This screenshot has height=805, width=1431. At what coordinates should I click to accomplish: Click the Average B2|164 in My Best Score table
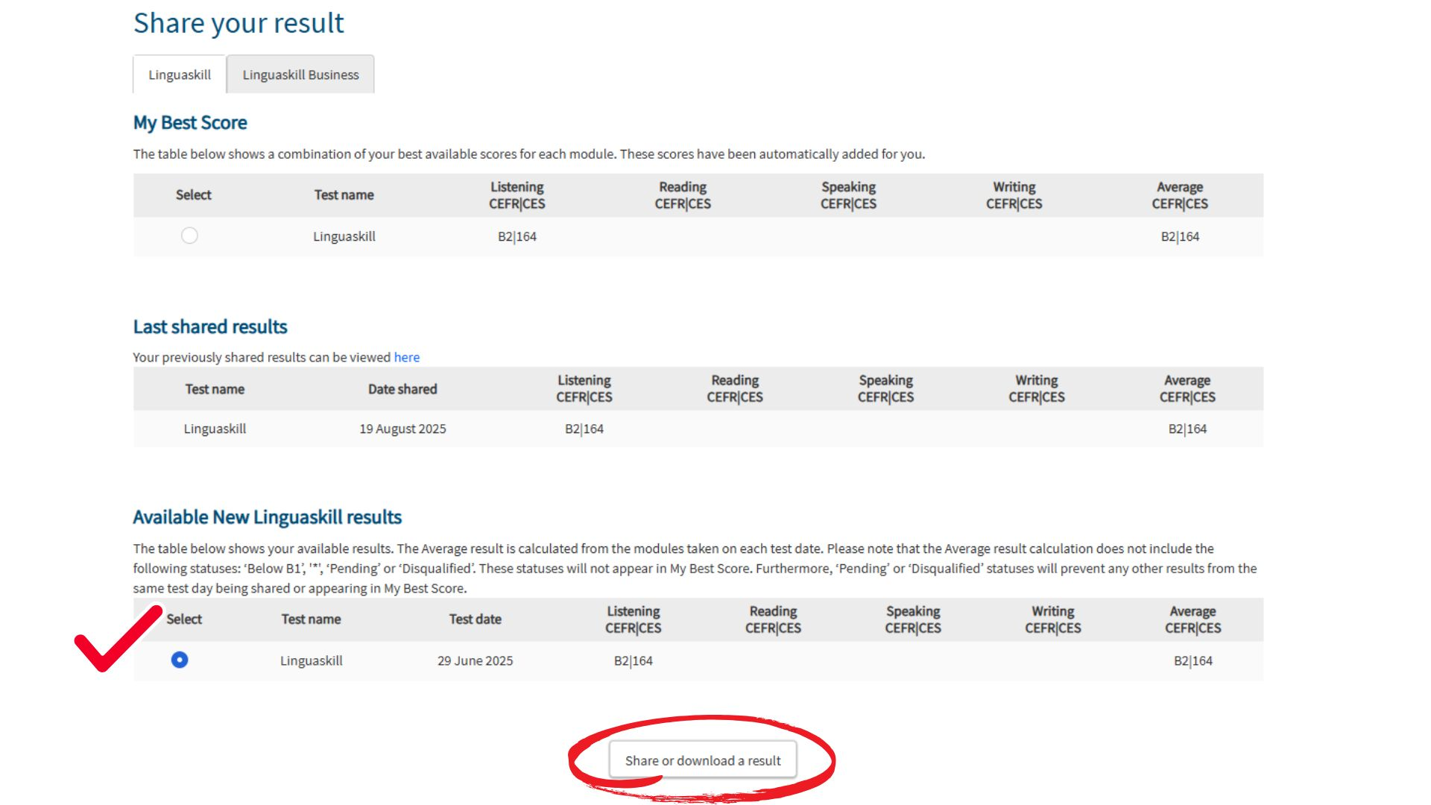click(x=1180, y=236)
